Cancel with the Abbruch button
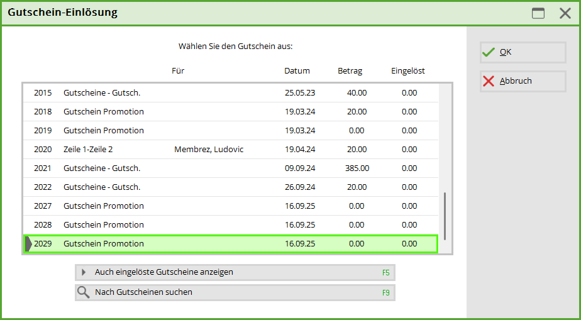581x320 pixels. (523, 81)
